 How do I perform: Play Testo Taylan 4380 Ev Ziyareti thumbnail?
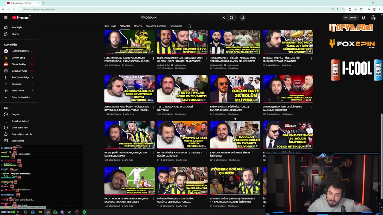coord(182,89)
